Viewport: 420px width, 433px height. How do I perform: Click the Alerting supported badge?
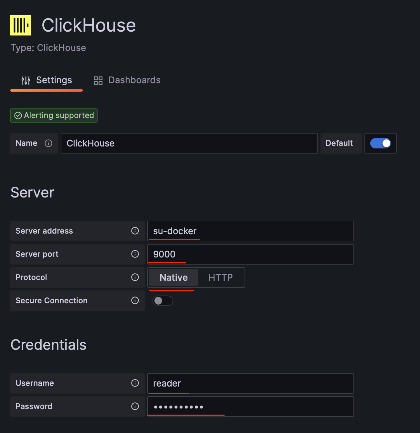coord(54,116)
